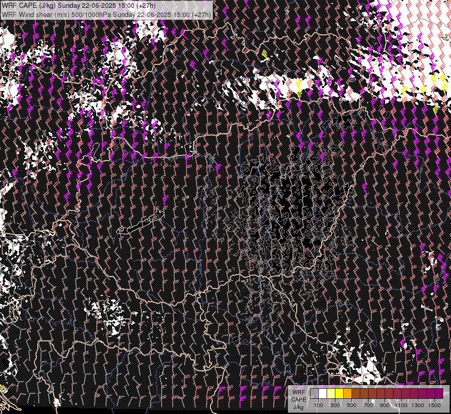Image resolution: width=451 pixels, height=414 pixels.
Task: Click the gray swatch in the CAPE legend
Action: pyautogui.click(x=314, y=394)
